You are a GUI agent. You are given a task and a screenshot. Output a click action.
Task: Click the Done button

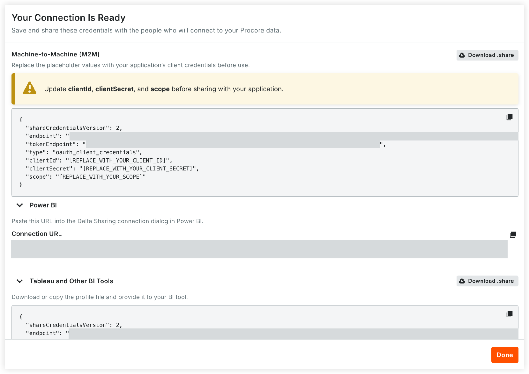[x=505, y=355]
